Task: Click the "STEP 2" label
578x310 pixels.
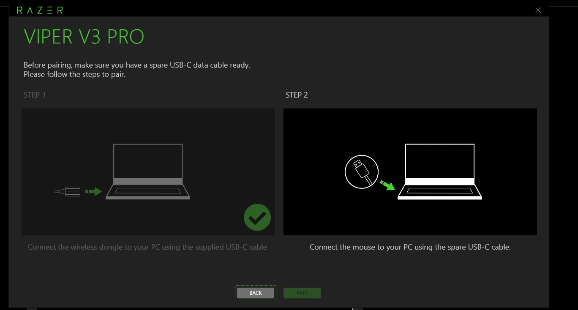Action: 297,95
